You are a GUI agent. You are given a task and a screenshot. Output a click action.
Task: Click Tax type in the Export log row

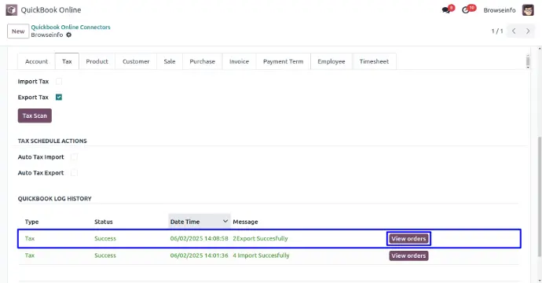tap(30, 238)
